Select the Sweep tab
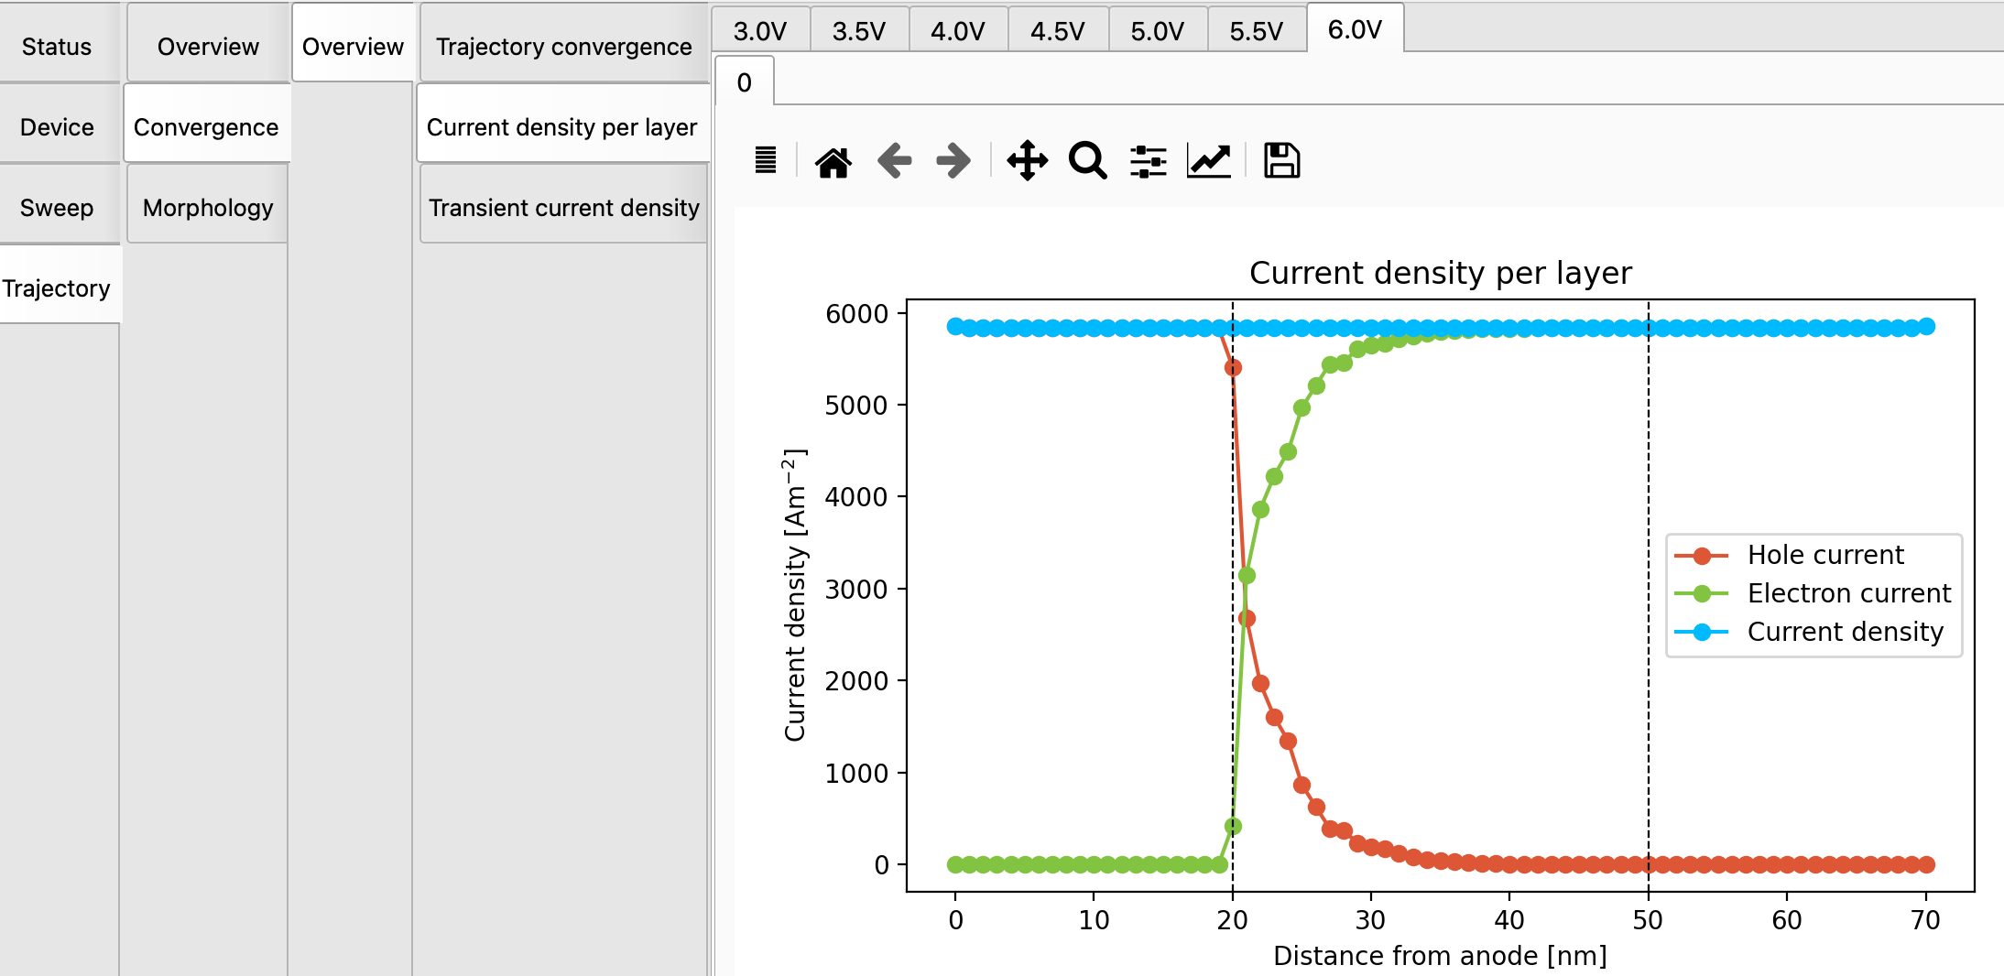Viewport: 2004px width, 976px height. [57, 208]
